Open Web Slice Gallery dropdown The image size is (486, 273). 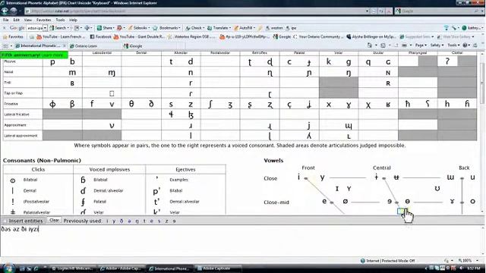456,36
